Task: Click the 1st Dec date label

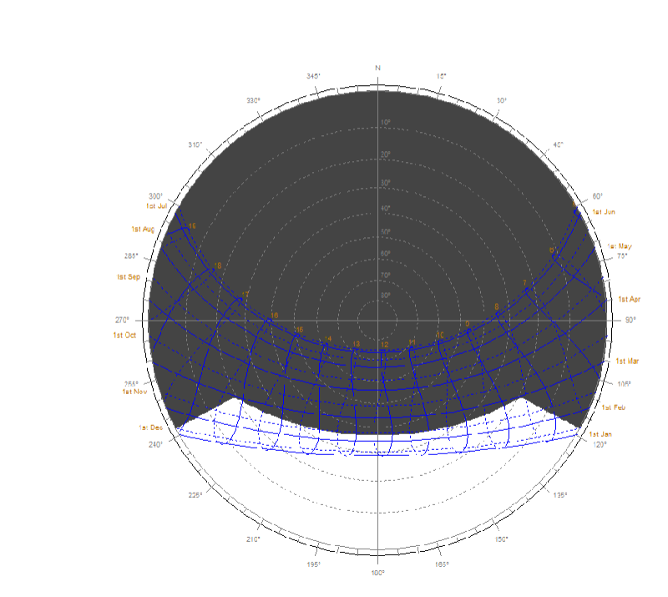Action: [x=152, y=428]
